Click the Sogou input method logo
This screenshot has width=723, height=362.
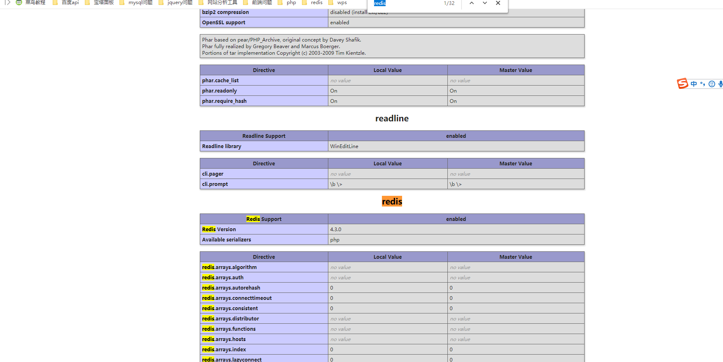coord(683,84)
